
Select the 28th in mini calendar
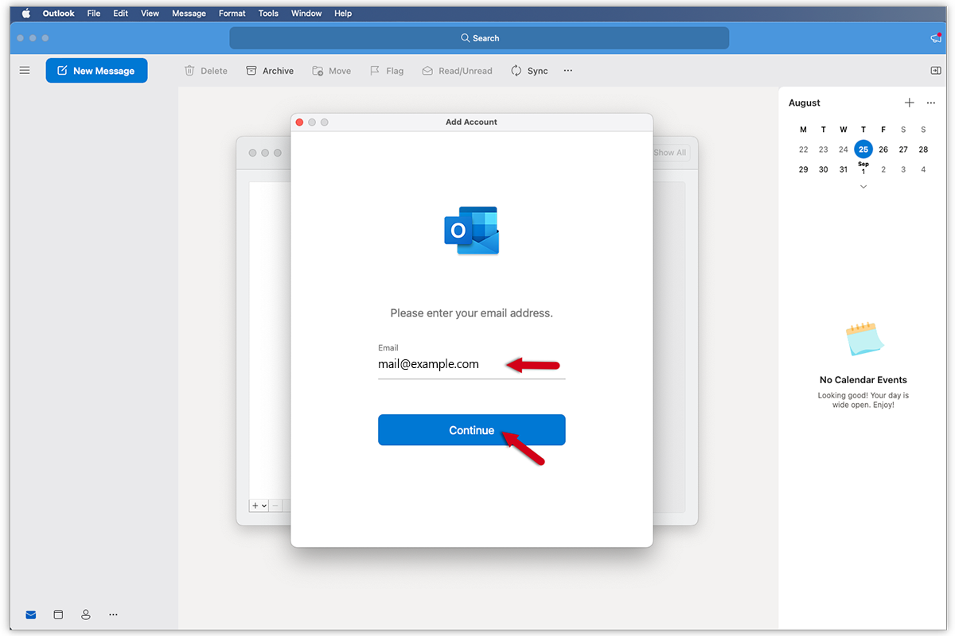(923, 149)
